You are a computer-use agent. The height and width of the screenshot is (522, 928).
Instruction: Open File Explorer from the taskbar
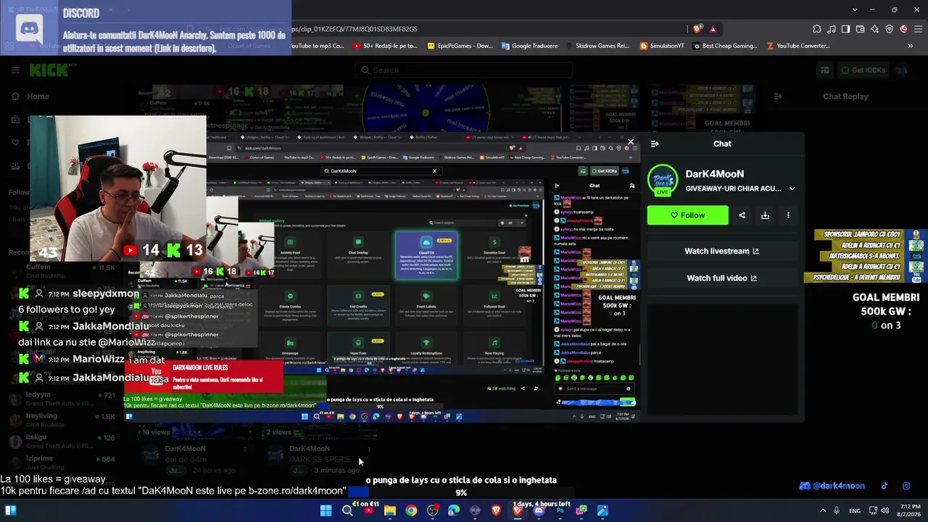tap(390, 510)
